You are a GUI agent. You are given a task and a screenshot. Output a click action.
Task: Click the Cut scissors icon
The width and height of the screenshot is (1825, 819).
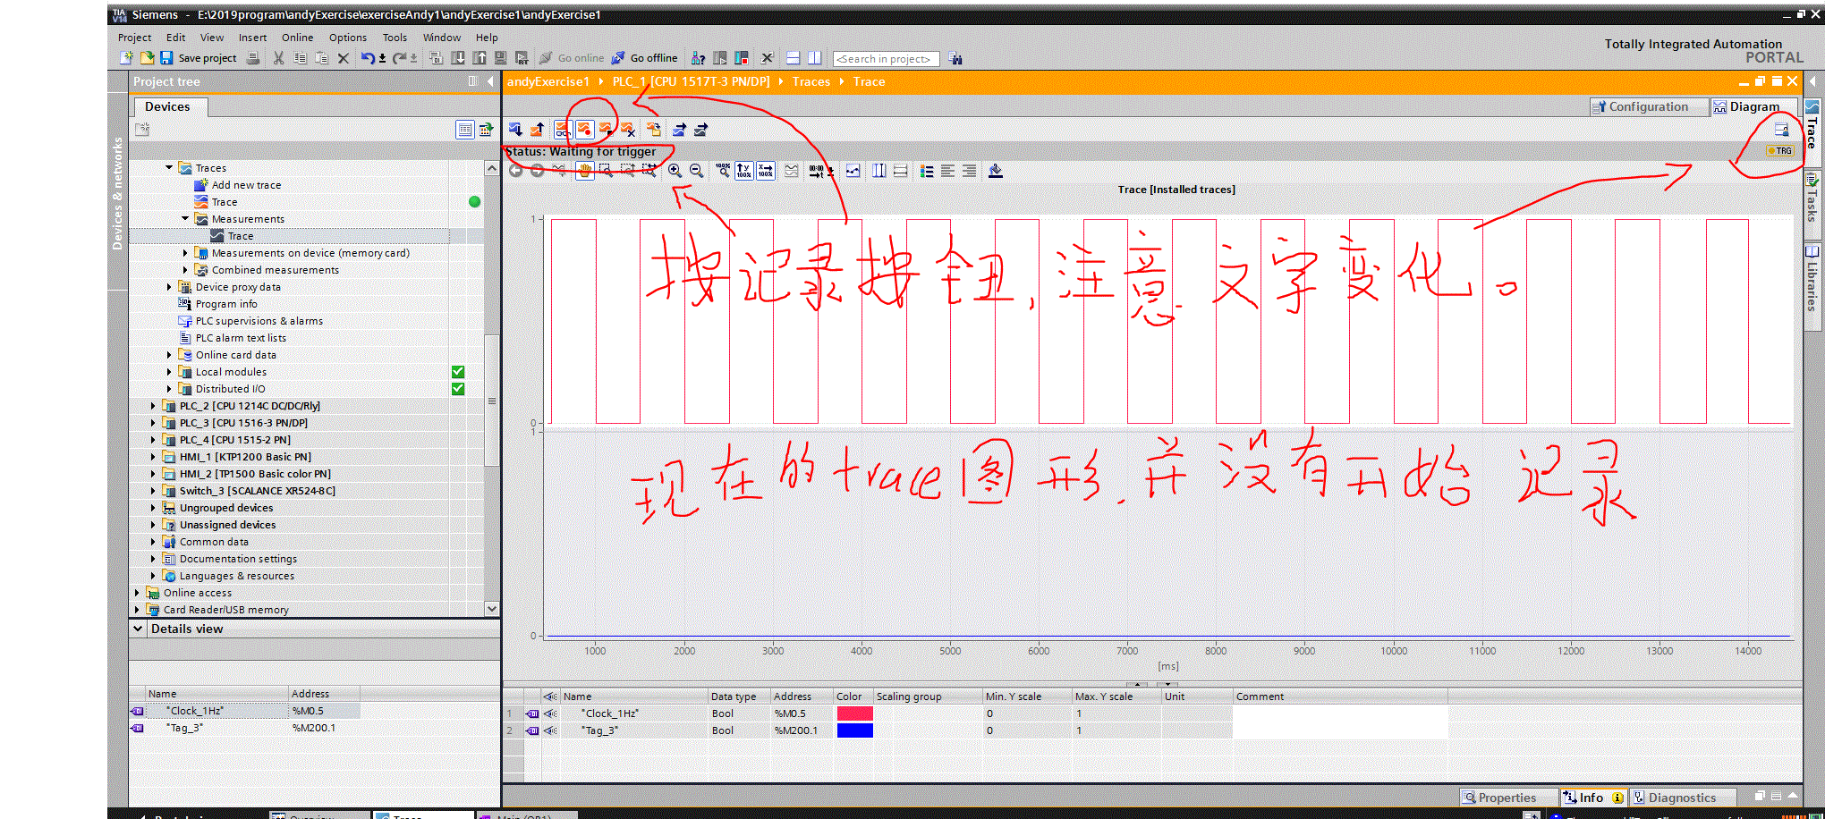click(x=278, y=58)
